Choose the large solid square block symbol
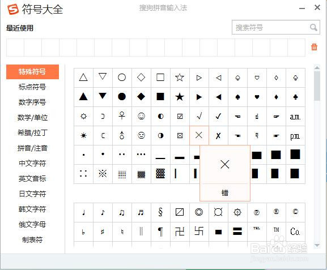 tap(295, 155)
